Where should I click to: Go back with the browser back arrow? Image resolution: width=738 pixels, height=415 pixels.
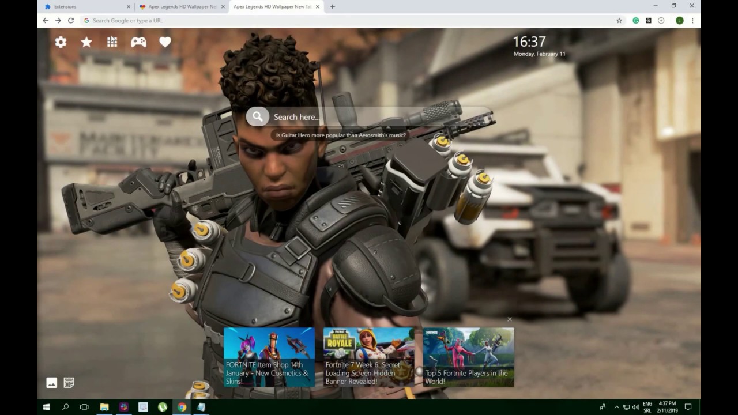pos(46,20)
